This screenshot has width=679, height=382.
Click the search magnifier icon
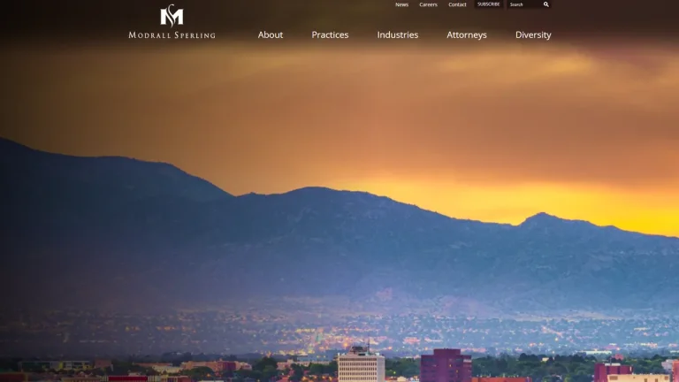point(546,4)
